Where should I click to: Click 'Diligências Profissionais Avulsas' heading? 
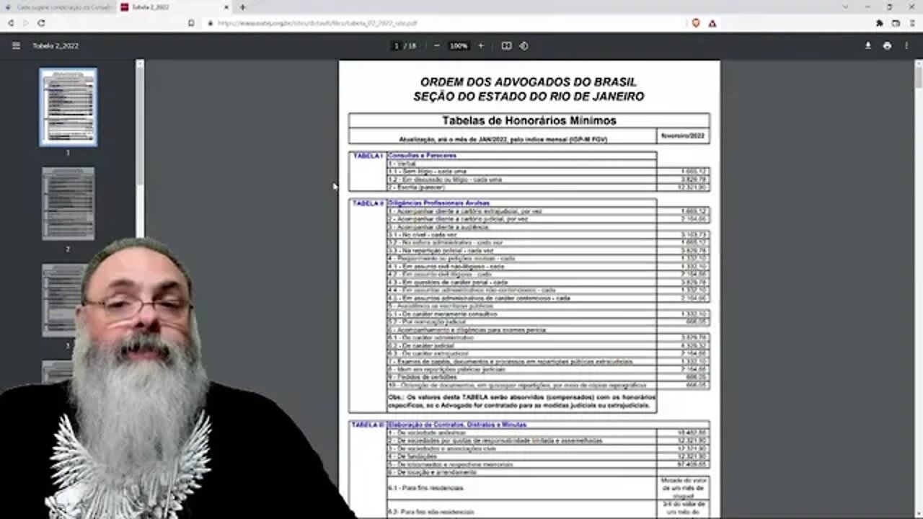pyautogui.click(x=439, y=203)
